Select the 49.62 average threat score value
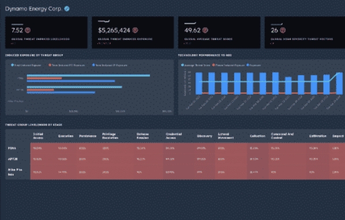Viewport: 345px width, 220px height. pos(193,30)
